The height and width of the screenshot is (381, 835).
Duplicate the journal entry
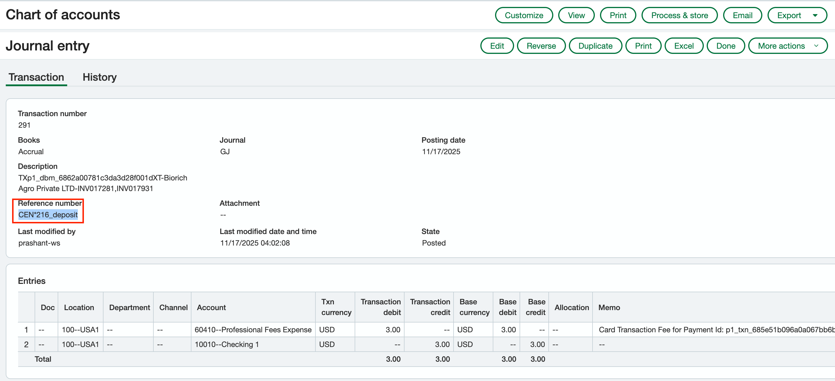[595, 46]
